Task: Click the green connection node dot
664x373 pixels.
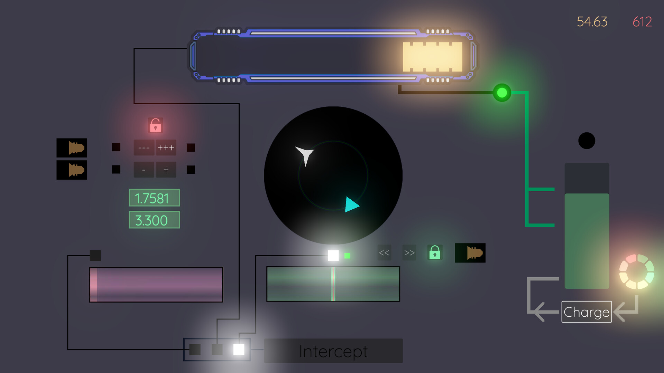Action: tap(501, 92)
